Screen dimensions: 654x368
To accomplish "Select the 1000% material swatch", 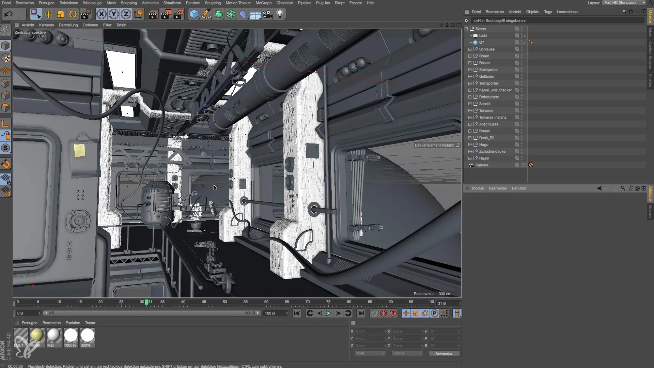I will pos(71,337).
